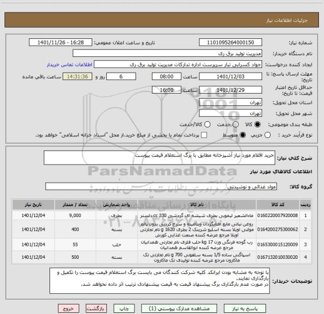Screen dimensions: 324x314
Task: Click the ردیف column header
Action: pos(305,205)
